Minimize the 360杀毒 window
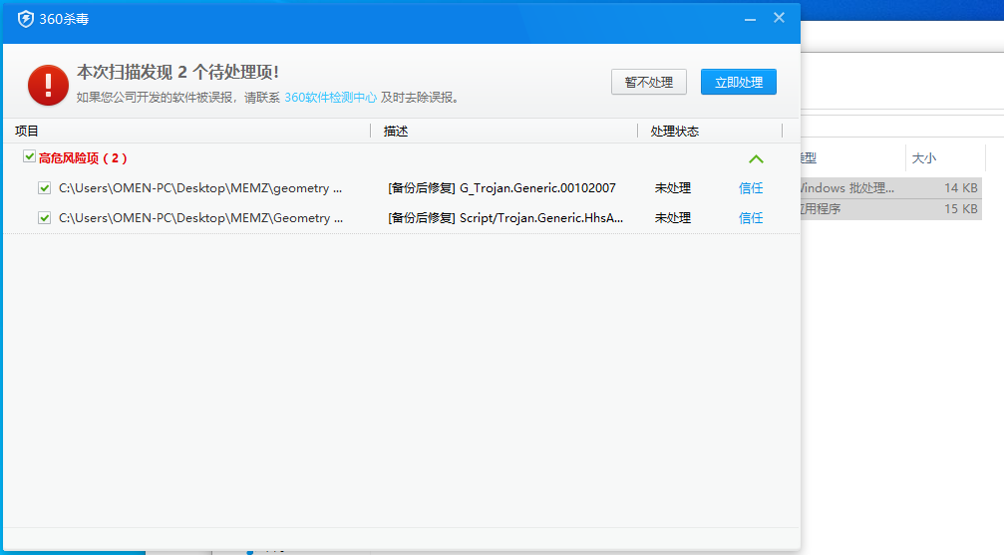Viewport: 1004px width, 555px height. (750, 19)
